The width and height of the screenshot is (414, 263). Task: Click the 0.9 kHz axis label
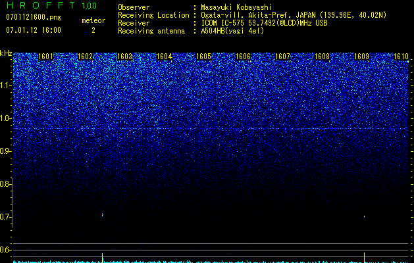pos(5,151)
